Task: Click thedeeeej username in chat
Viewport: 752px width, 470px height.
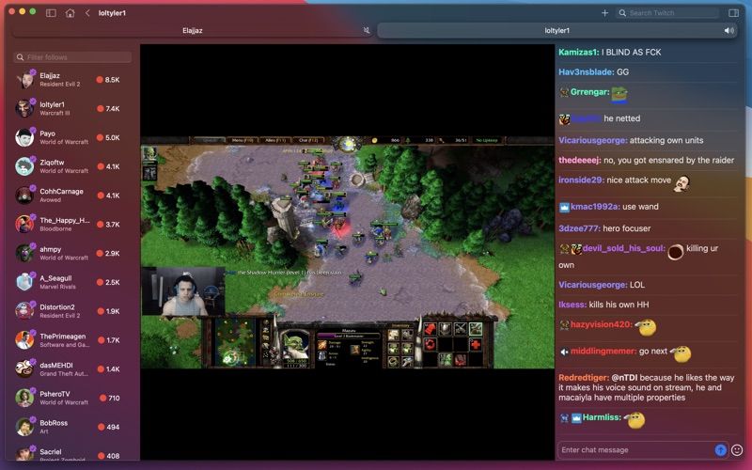Action: tap(579, 160)
